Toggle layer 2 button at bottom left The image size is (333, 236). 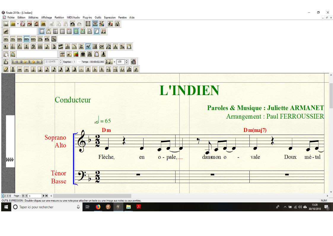(5, 196)
